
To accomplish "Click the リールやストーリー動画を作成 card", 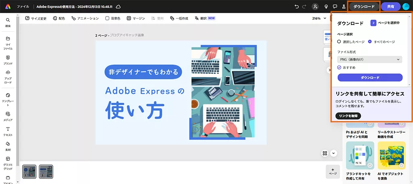I will [392, 131].
